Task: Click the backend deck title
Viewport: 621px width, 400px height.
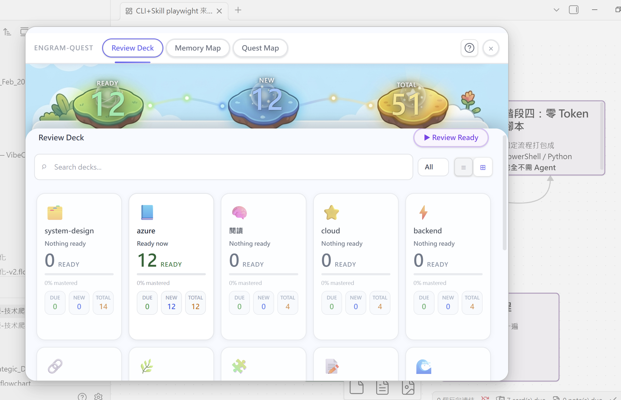Action: pos(428,231)
